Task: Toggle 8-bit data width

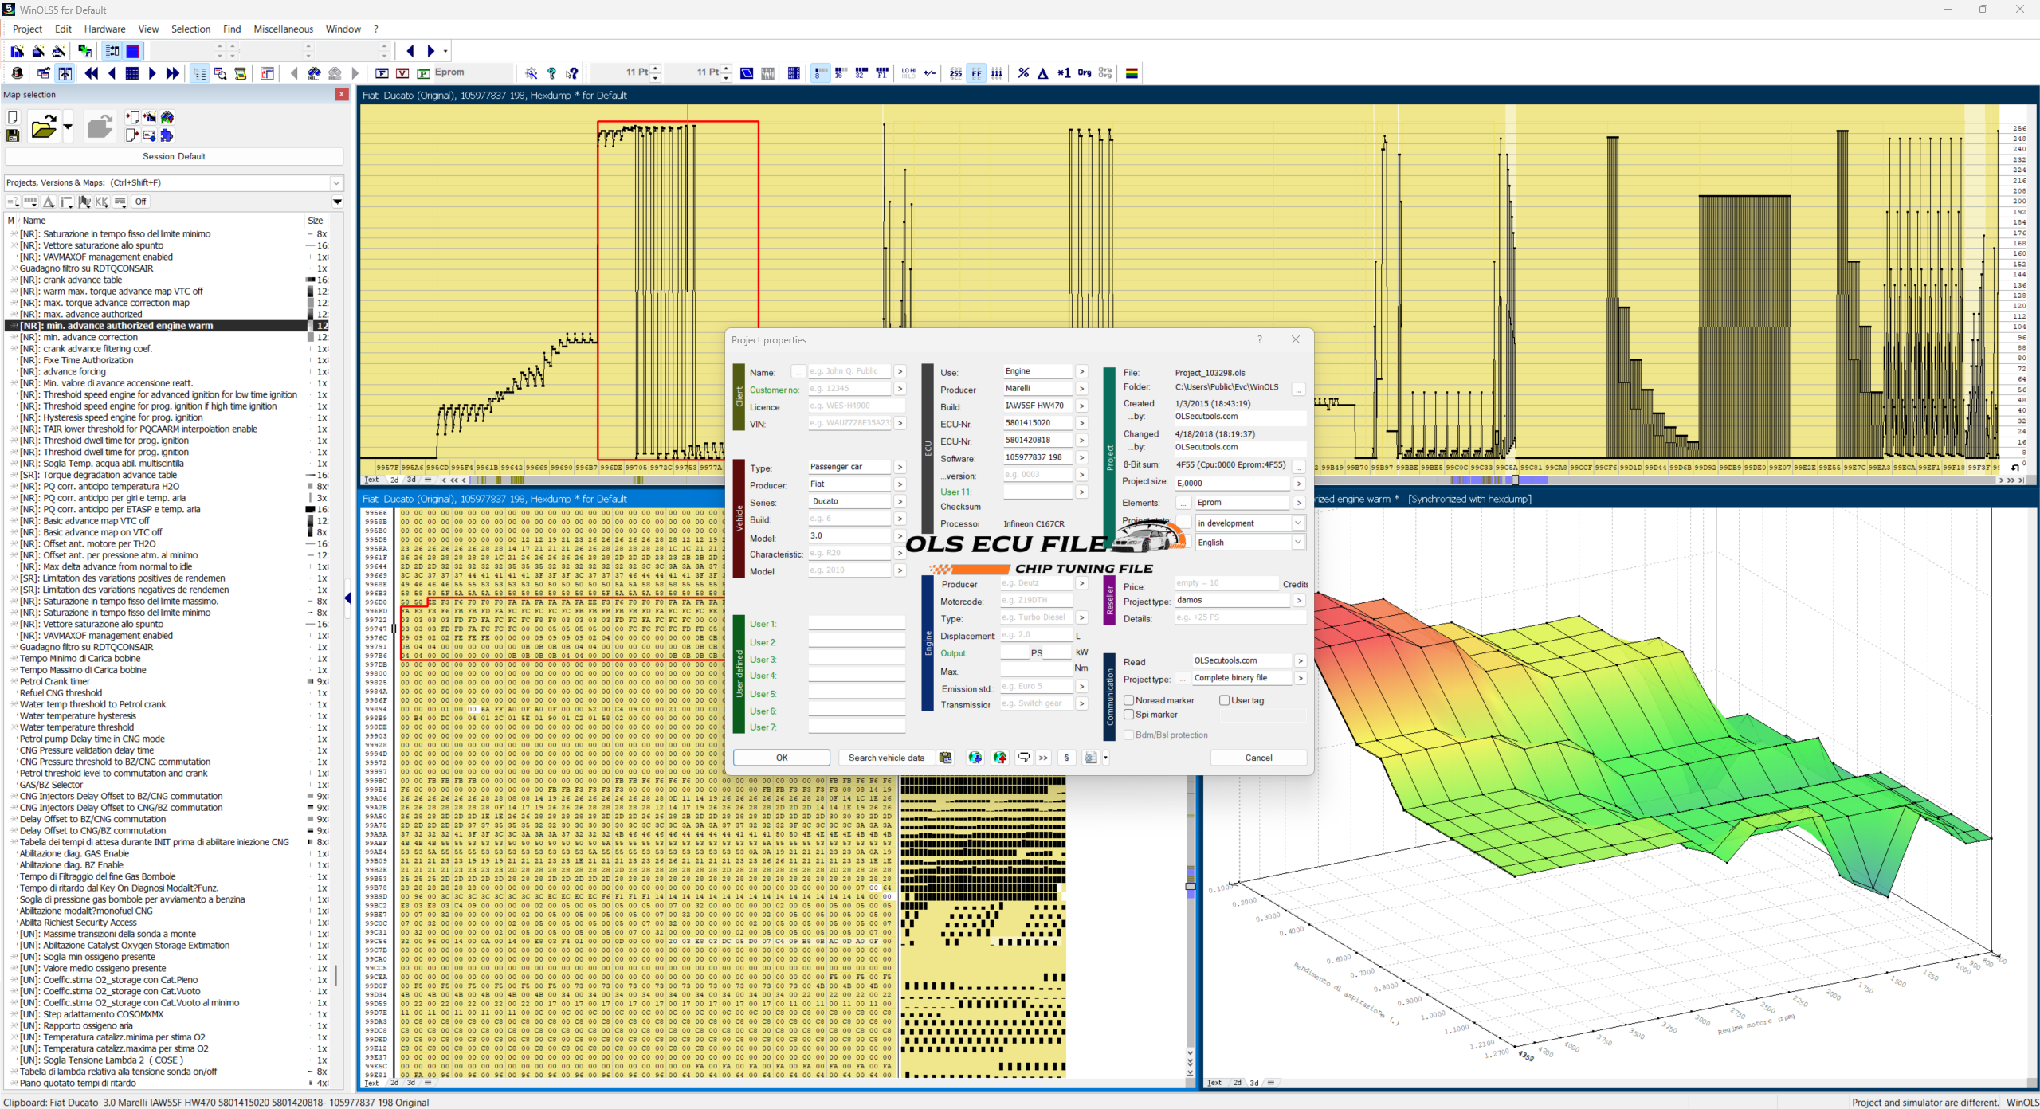Action: (820, 73)
